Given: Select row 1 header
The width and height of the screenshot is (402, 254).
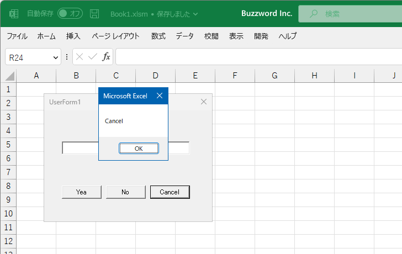Looking at the screenshot, I should 8,89.
